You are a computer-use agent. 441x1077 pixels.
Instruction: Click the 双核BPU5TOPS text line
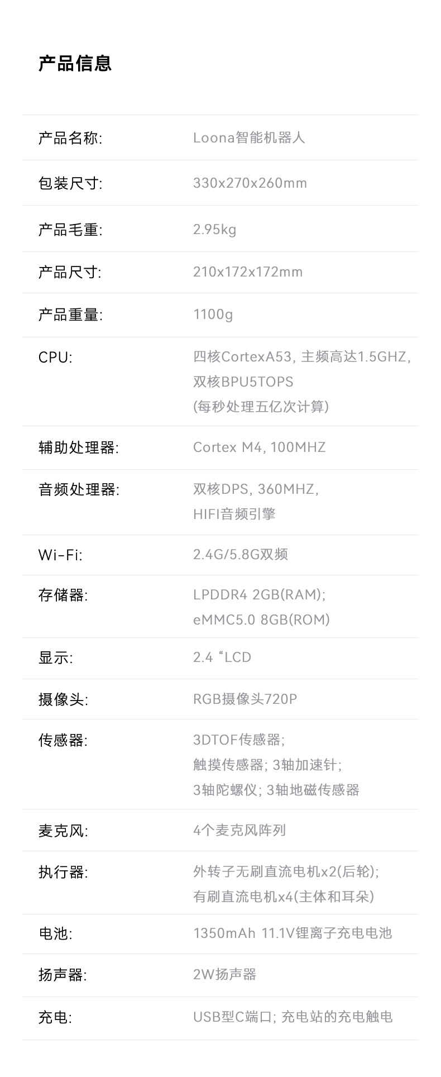click(243, 382)
